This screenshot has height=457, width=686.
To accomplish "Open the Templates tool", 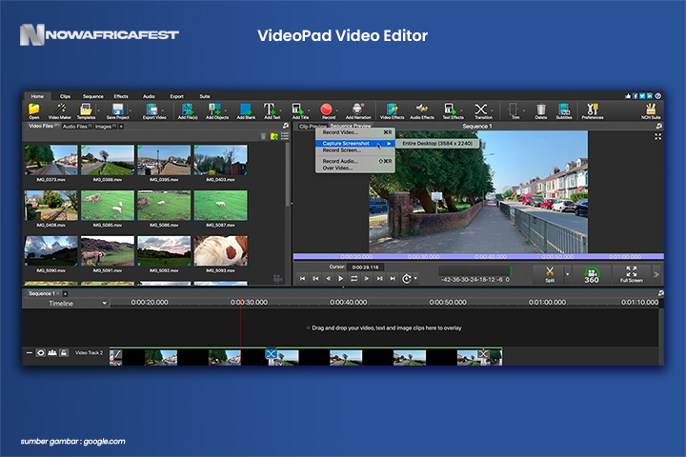I will point(86,110).
